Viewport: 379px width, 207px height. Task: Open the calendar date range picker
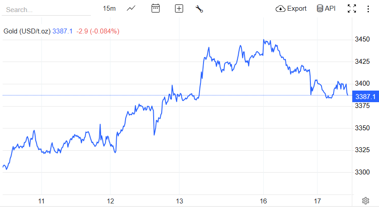[155, 8]
